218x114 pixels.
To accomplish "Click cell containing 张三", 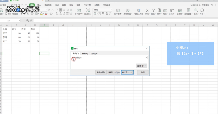I will pyautogui.click(x=7, y=33).
